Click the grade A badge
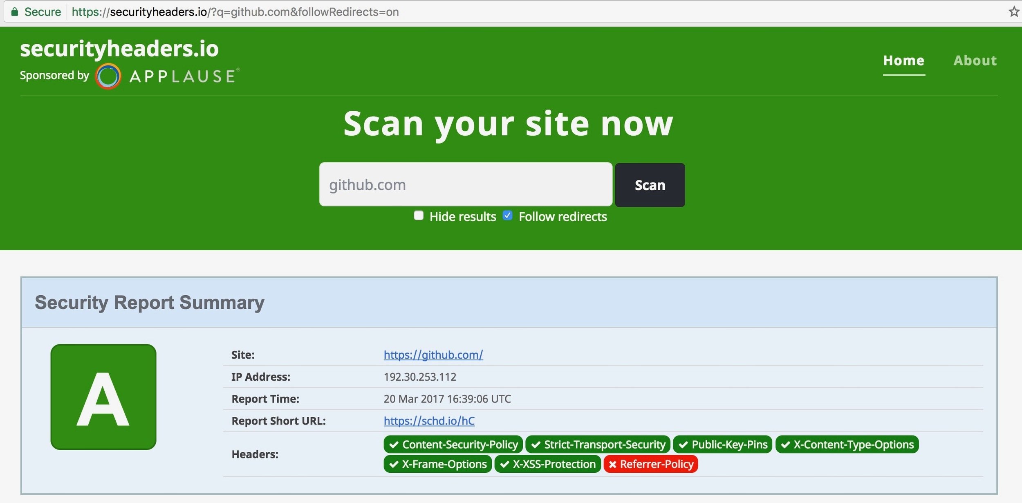Viewport: 1022px width, 503px height. point(103,397)
